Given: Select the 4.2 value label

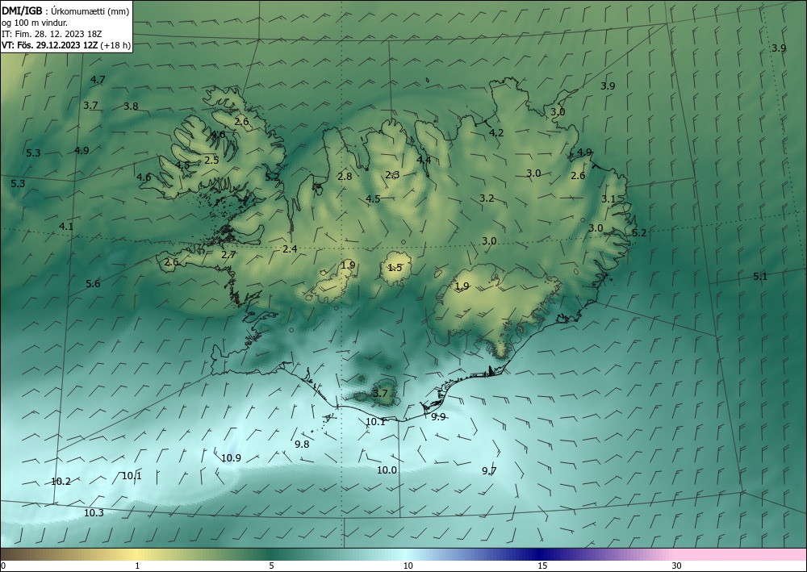Looking at the screenshot, I should 496,132.
